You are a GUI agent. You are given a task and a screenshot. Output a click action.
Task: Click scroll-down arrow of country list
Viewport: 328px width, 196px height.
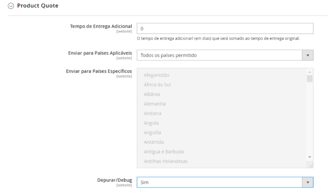309,157
